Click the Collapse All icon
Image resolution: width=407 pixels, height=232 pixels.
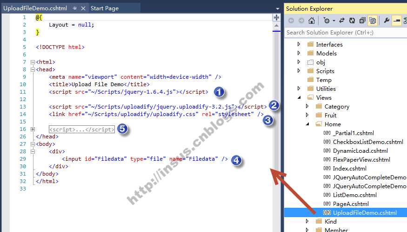click(x=362, y=20)
